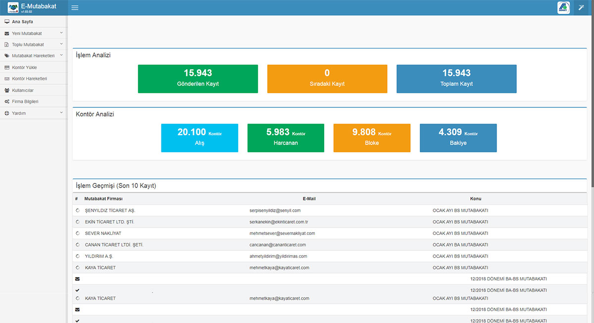Screen dimensions: 594x323
Task: Click the E-Mail column header
Action: click(309, 199)
